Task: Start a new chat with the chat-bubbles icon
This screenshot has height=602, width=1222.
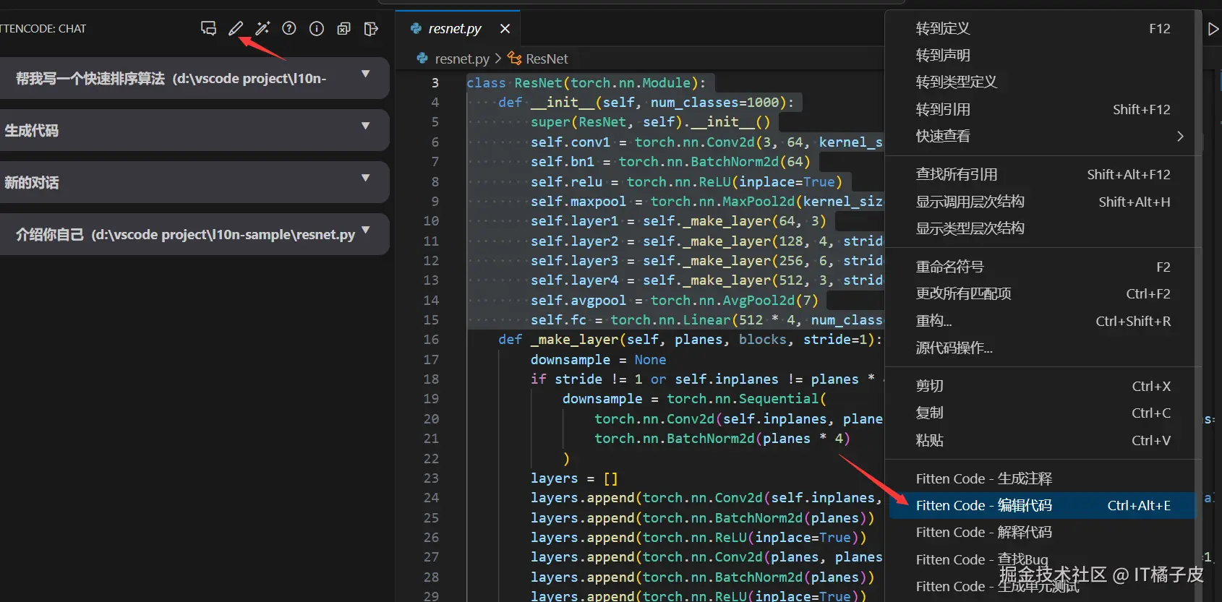Action: [x=208, y=28]
